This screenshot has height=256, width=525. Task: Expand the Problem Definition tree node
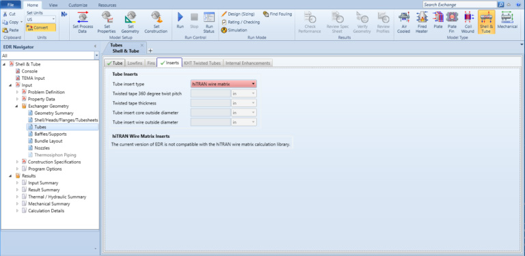coord(18,92)
